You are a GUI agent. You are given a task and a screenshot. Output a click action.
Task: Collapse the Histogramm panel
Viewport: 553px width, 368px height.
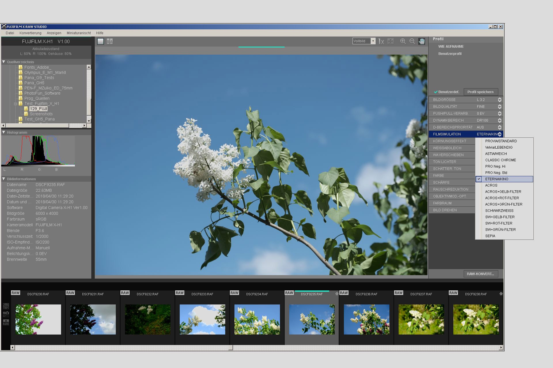click(4, 132)
